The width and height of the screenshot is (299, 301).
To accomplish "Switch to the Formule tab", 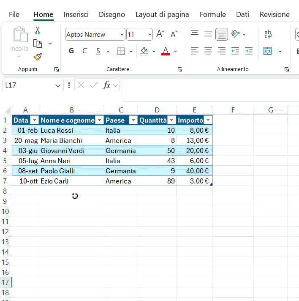I will click(212, 14).
